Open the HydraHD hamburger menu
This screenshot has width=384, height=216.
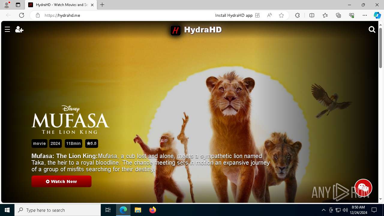click(x=7, y=29)
